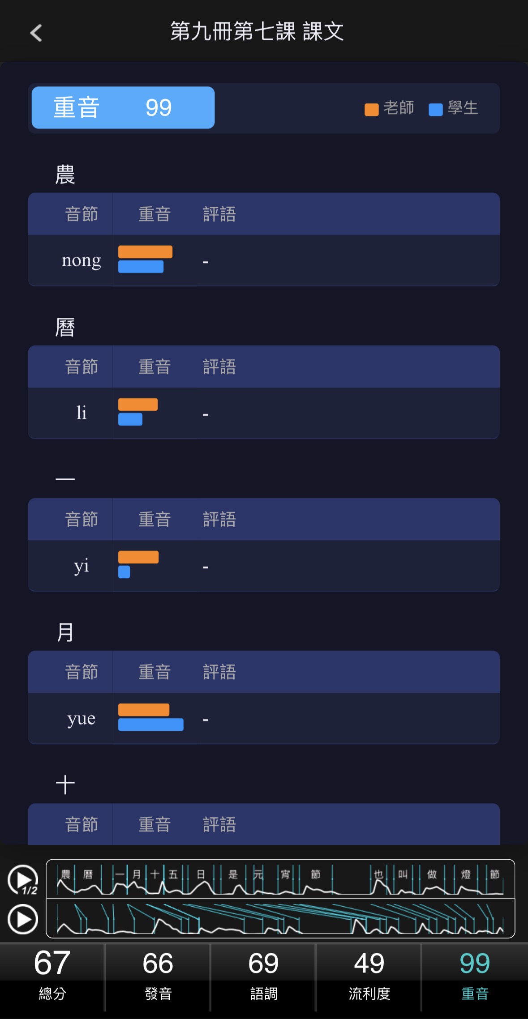The image size is (528, 1019).
Task: Tap the 燈 marker in teacher waveform
Action: [x=466, y=874]
